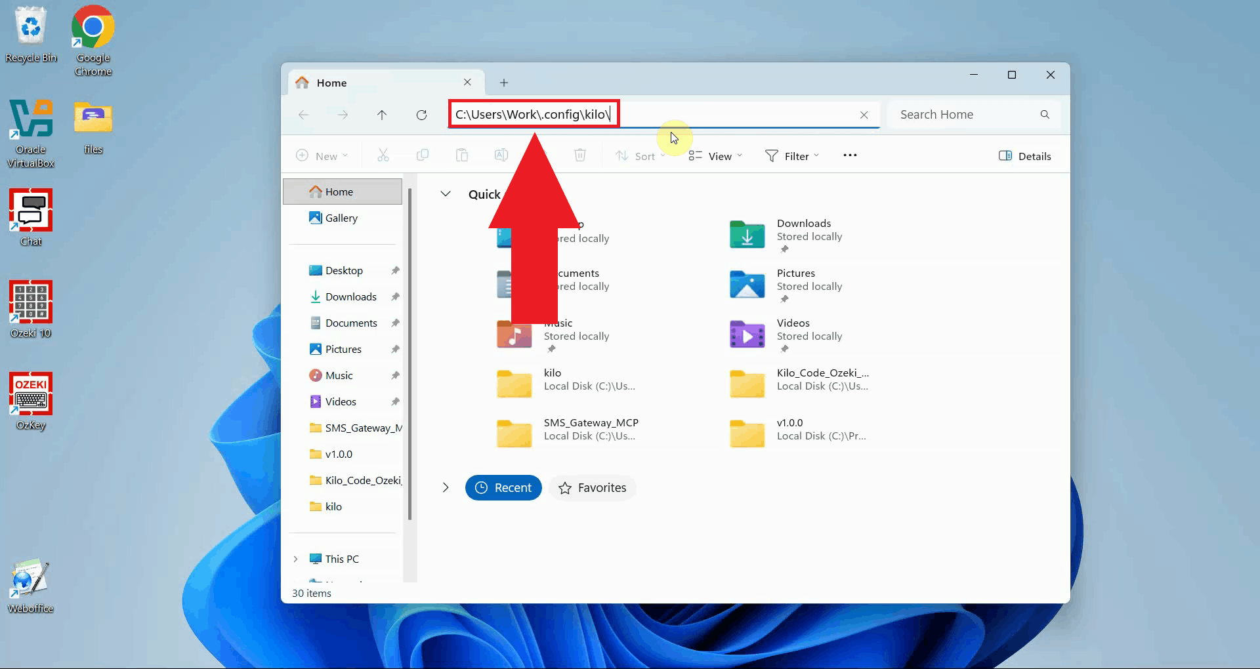
Task: Open the Recycle Bin desktop icon
Action: click(x=31, y=35)
